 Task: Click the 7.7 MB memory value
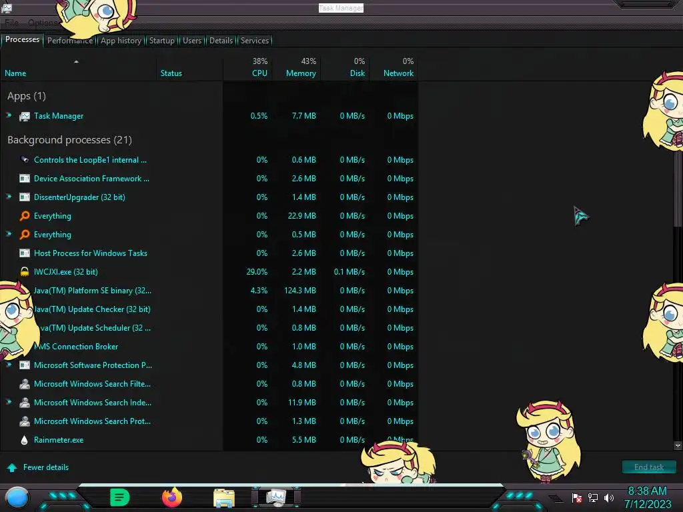point(304,116)
